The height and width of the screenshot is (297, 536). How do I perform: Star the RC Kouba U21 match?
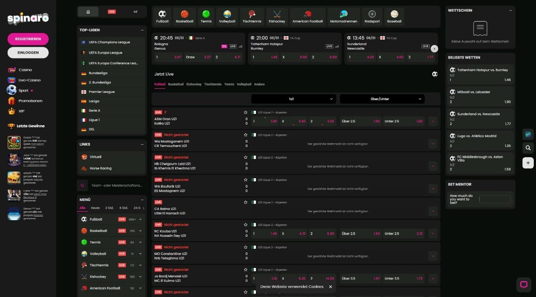pyautogui.click(x=245, y=225)
